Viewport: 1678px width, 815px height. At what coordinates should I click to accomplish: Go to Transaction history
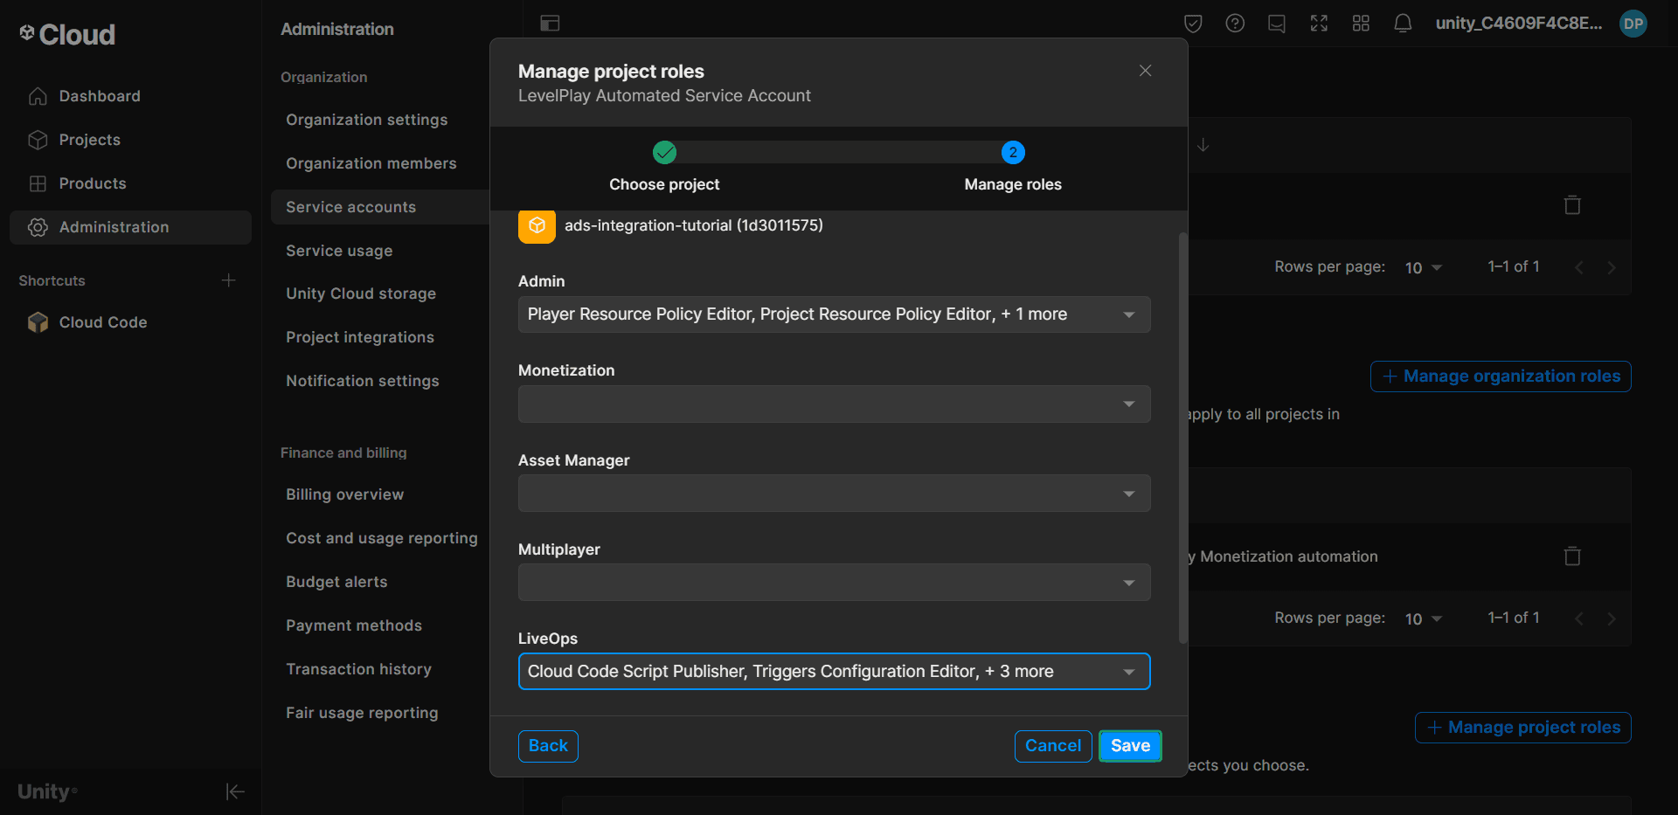tap(358, 669)
